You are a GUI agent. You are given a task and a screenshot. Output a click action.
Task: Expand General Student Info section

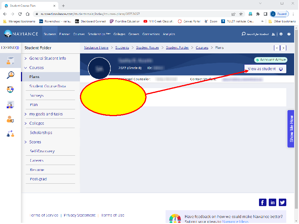point(25,59)
